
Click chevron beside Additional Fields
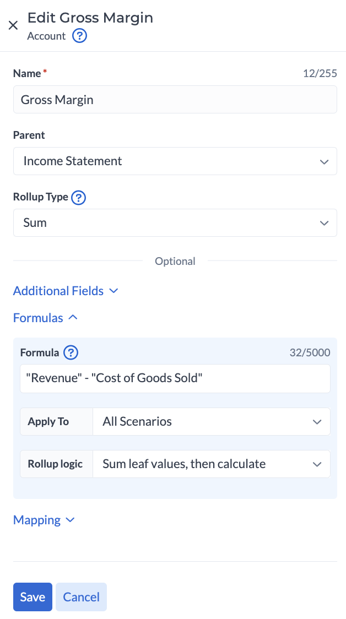(114, 291)
